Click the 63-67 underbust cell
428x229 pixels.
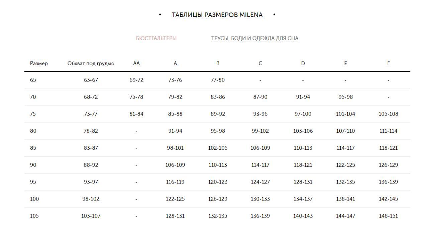91,80
